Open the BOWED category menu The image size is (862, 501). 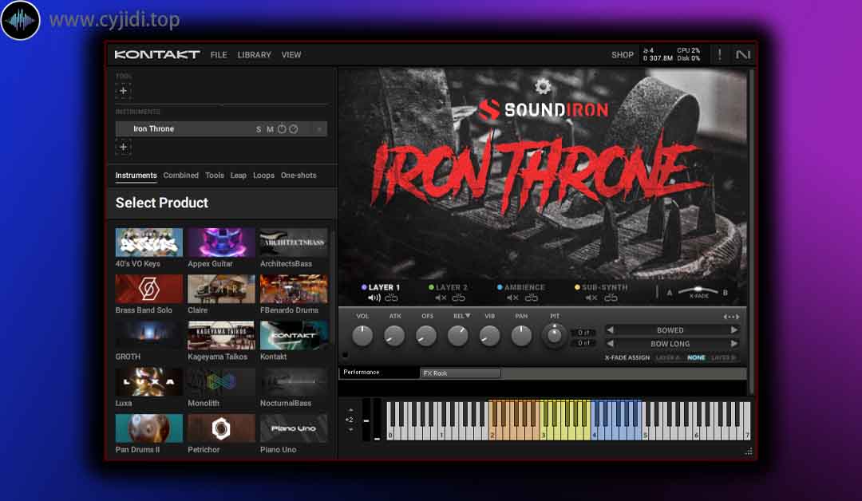click(670, 330)
